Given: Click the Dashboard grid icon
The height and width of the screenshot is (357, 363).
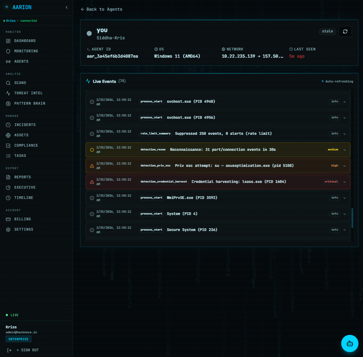Looking at the screenshot, I should (x=8, y=41).
